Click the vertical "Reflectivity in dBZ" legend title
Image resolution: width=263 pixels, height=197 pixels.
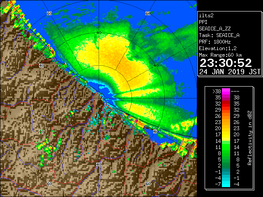tap(250, 138)
